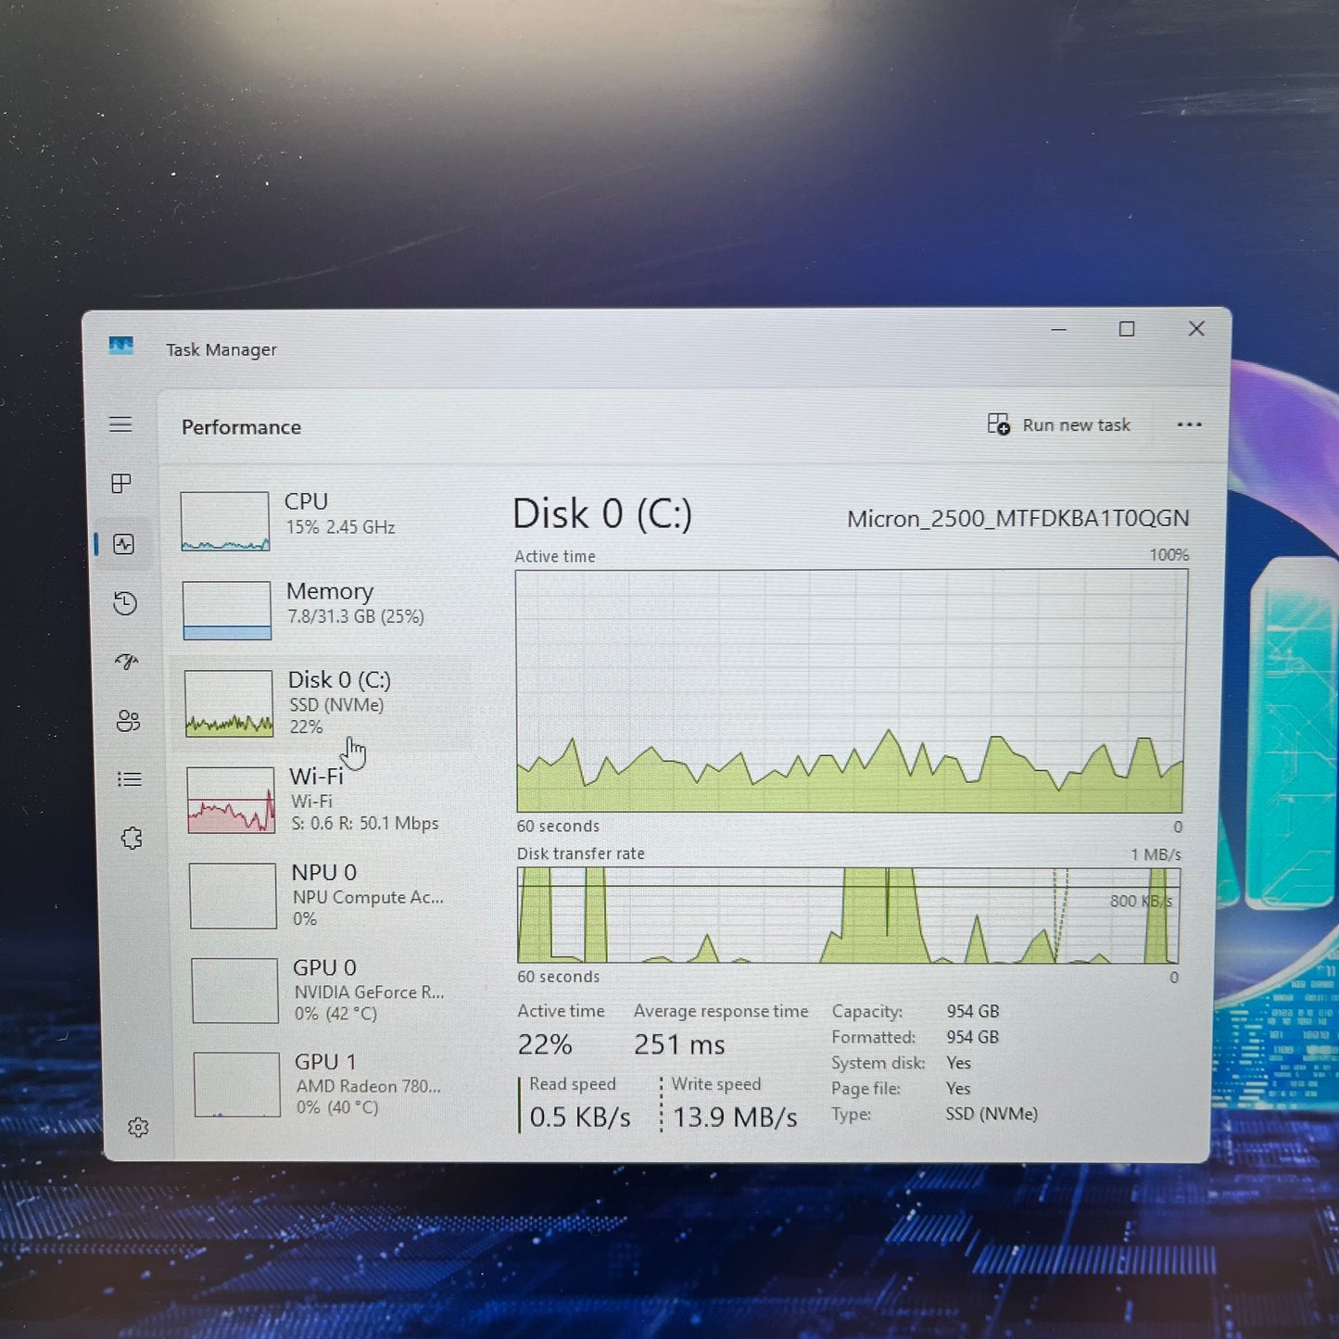
Task: Click the System disk Yes value
Action: pos(958,1063)
